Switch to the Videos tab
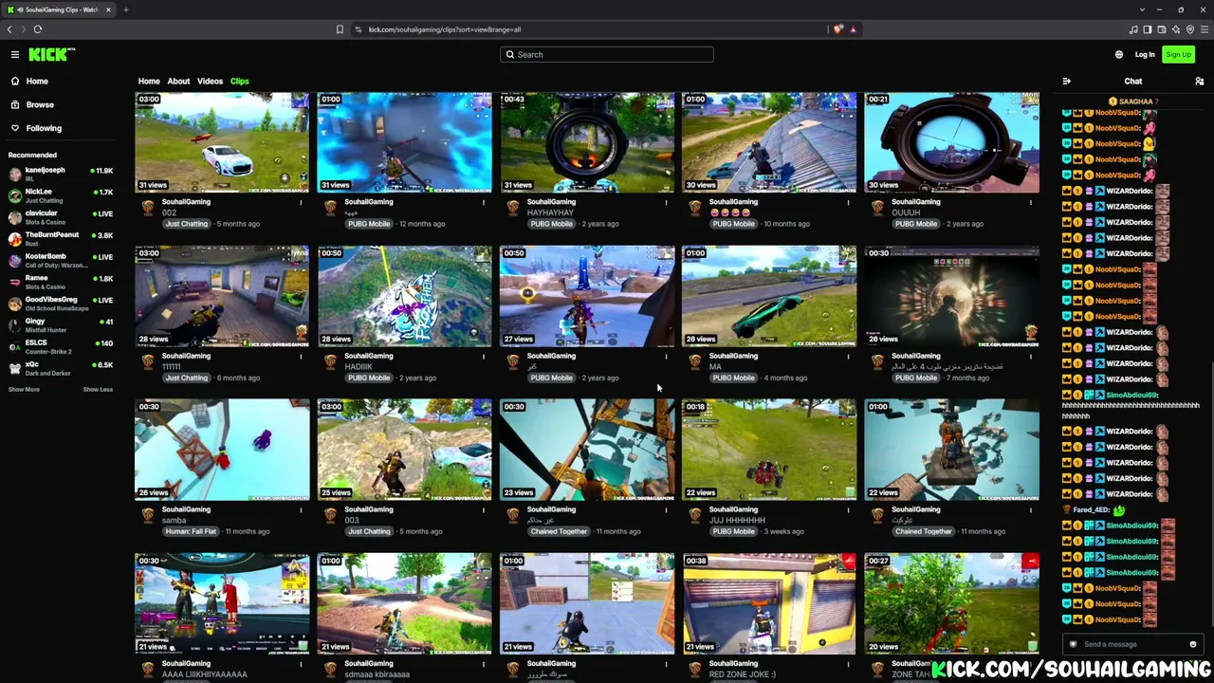 (210, 82)
